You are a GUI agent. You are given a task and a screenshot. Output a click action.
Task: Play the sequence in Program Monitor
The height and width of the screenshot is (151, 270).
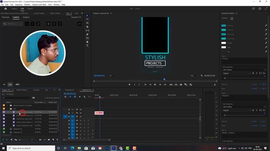pos(155,85)
